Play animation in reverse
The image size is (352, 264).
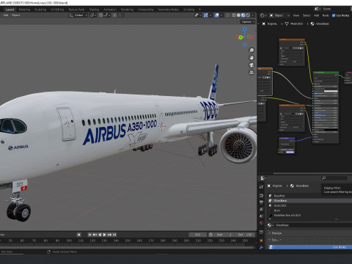point(100,235)
